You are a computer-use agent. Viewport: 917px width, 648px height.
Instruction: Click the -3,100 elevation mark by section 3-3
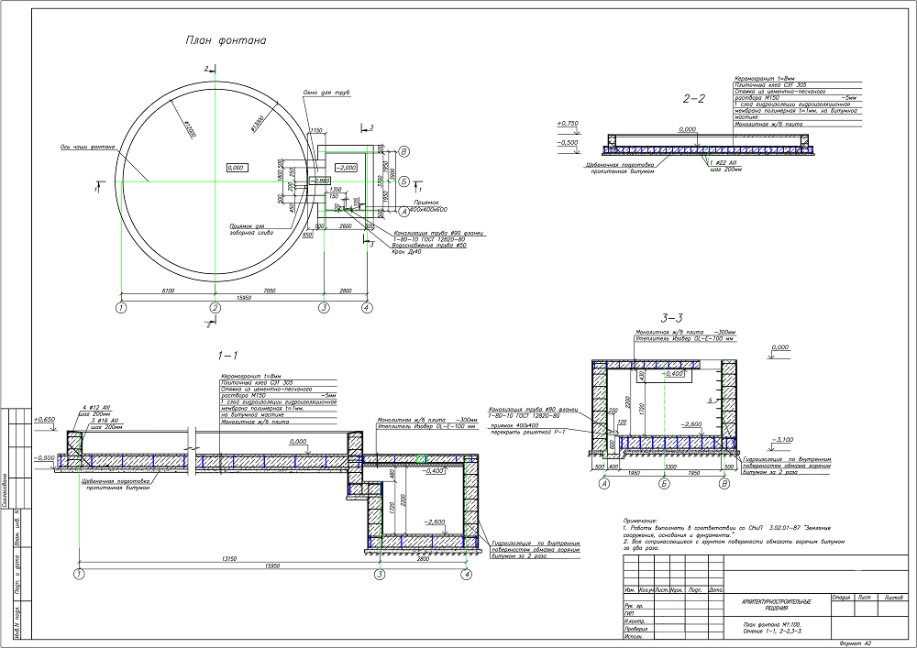click(781, 439)
